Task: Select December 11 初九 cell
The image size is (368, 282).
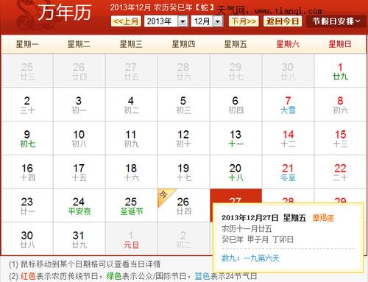Action: pos(132,138)
